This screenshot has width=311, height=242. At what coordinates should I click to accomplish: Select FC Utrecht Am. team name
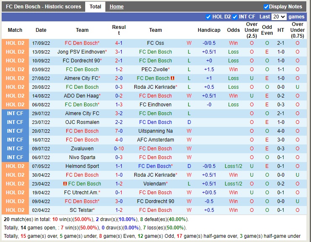82,193
